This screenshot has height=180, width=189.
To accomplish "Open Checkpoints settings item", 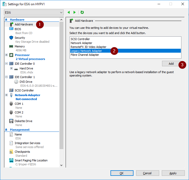I will pyautogui.click(x=22, y=152).
